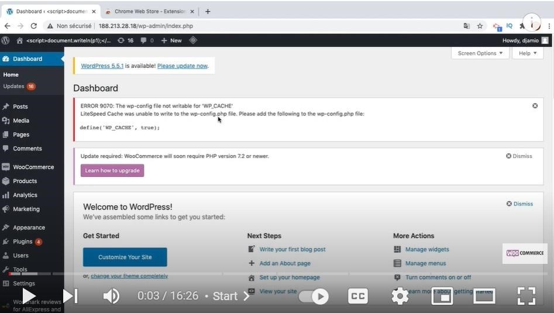Screen dimensions: 554x313
Task: Expand Screen Options dropdown
Action: (480, 53)
